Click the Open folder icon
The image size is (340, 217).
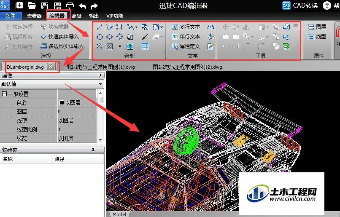tap(32, 5)
